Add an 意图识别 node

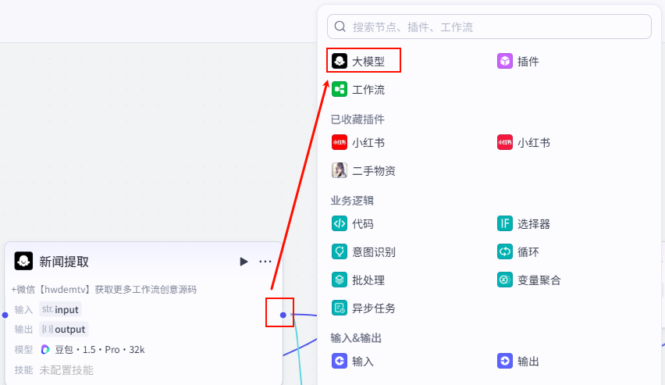pyautogui.click(x=374, y=251)
